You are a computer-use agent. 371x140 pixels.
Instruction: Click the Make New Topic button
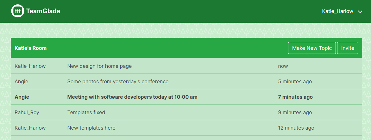pos(312,48)
